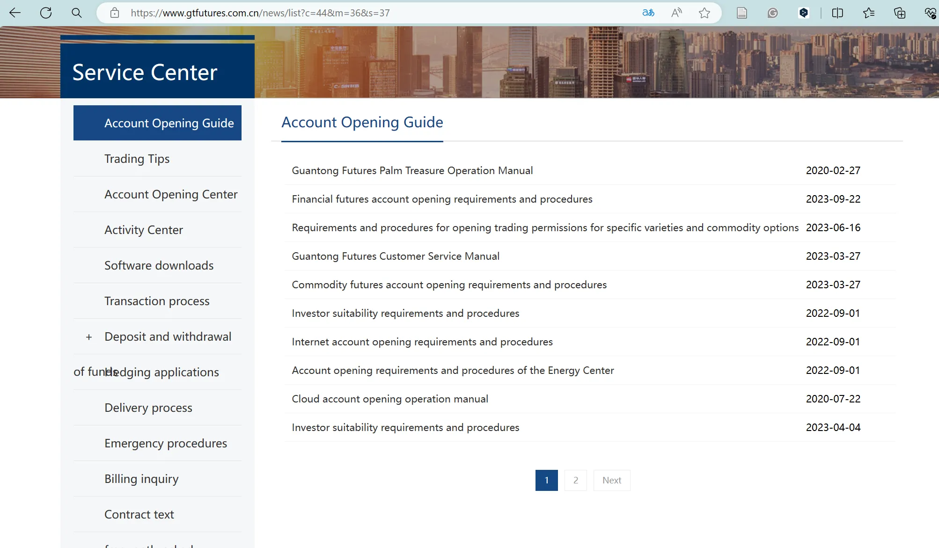
Task: Select pagination page 1
Action: (547, 480)
